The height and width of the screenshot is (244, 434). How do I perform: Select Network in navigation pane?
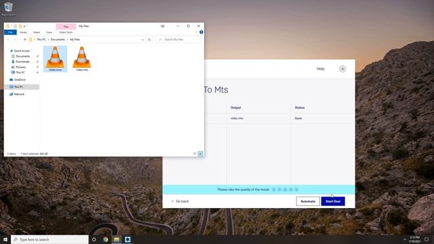pos(19,94)
